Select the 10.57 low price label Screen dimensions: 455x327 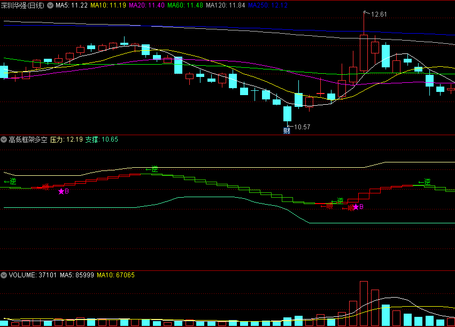302,127
